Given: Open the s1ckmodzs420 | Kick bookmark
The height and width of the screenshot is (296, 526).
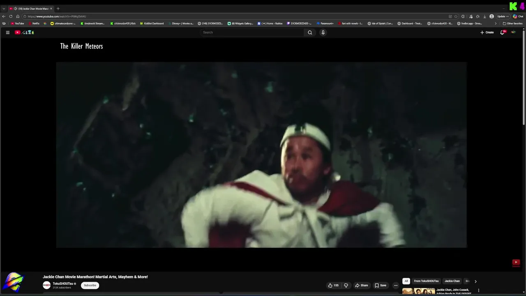Looking at the screenshot, I should coord(123,23).
